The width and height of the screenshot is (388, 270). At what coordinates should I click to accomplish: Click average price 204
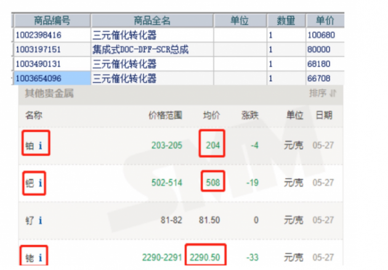[x=213, y=145]
